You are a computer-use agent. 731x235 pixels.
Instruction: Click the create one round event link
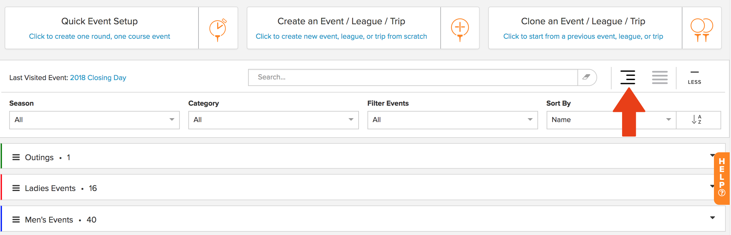tap(99, 36)
